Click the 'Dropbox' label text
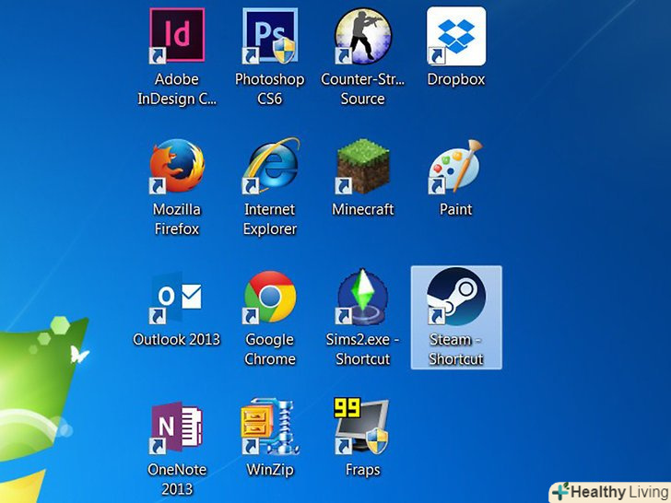Viewport: 671px width, 503px height. (x=456, y=79)
